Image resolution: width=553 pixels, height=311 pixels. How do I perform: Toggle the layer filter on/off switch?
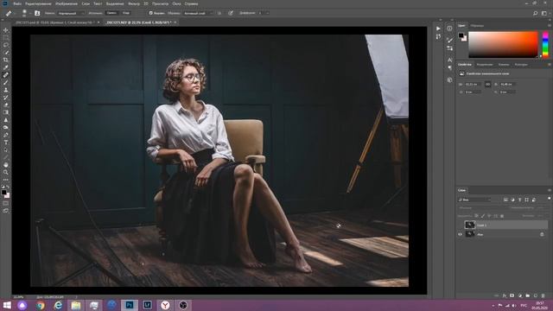[549, 200]
